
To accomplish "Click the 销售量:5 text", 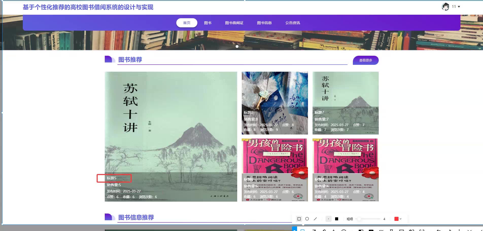I will 114,185.
